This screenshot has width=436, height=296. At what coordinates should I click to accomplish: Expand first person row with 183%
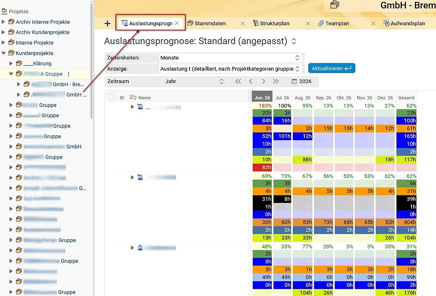132,107
